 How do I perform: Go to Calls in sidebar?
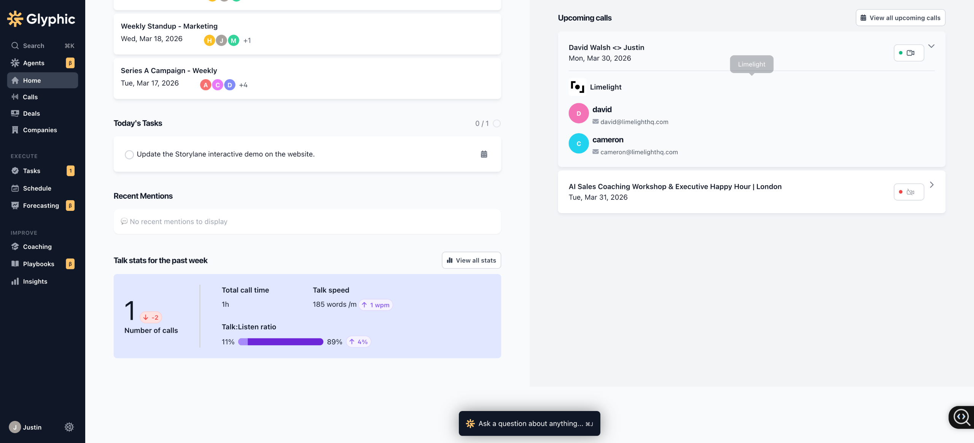coord(30,97)
